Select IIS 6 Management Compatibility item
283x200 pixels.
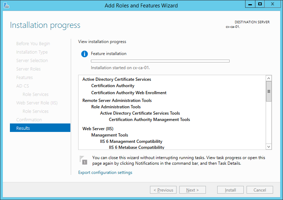tap(131, 141)
